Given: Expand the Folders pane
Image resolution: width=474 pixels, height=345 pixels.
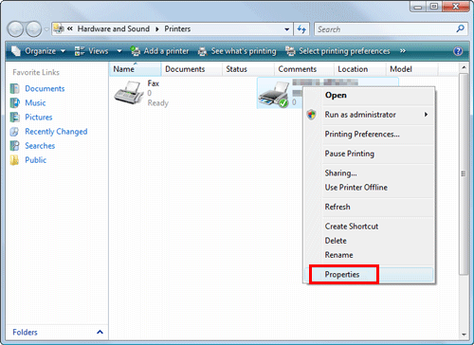Looking at the screenshot, I should tap(100, 332).
